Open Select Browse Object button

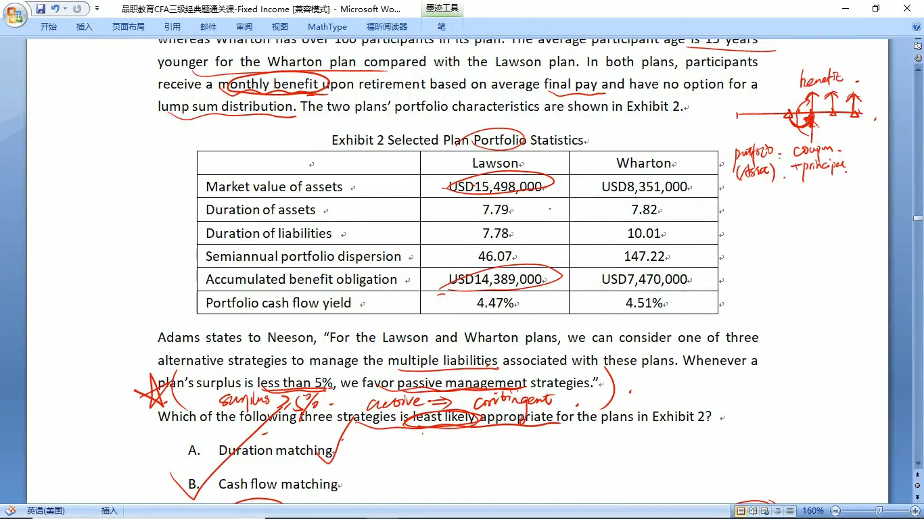click(x=918, y=485)
